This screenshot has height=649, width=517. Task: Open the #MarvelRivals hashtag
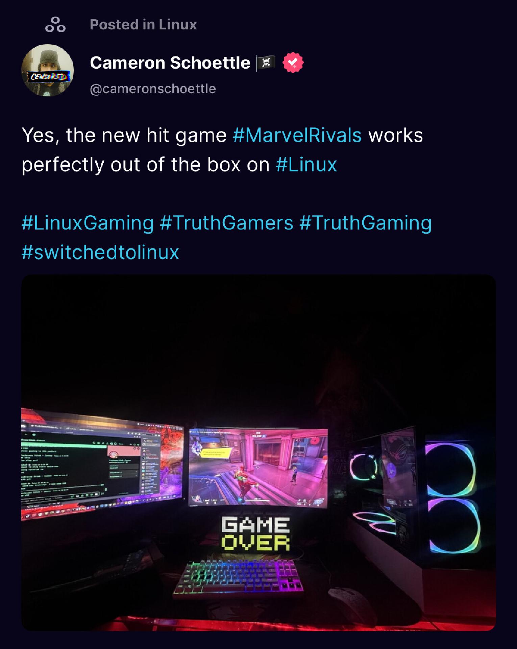point(297,135)
